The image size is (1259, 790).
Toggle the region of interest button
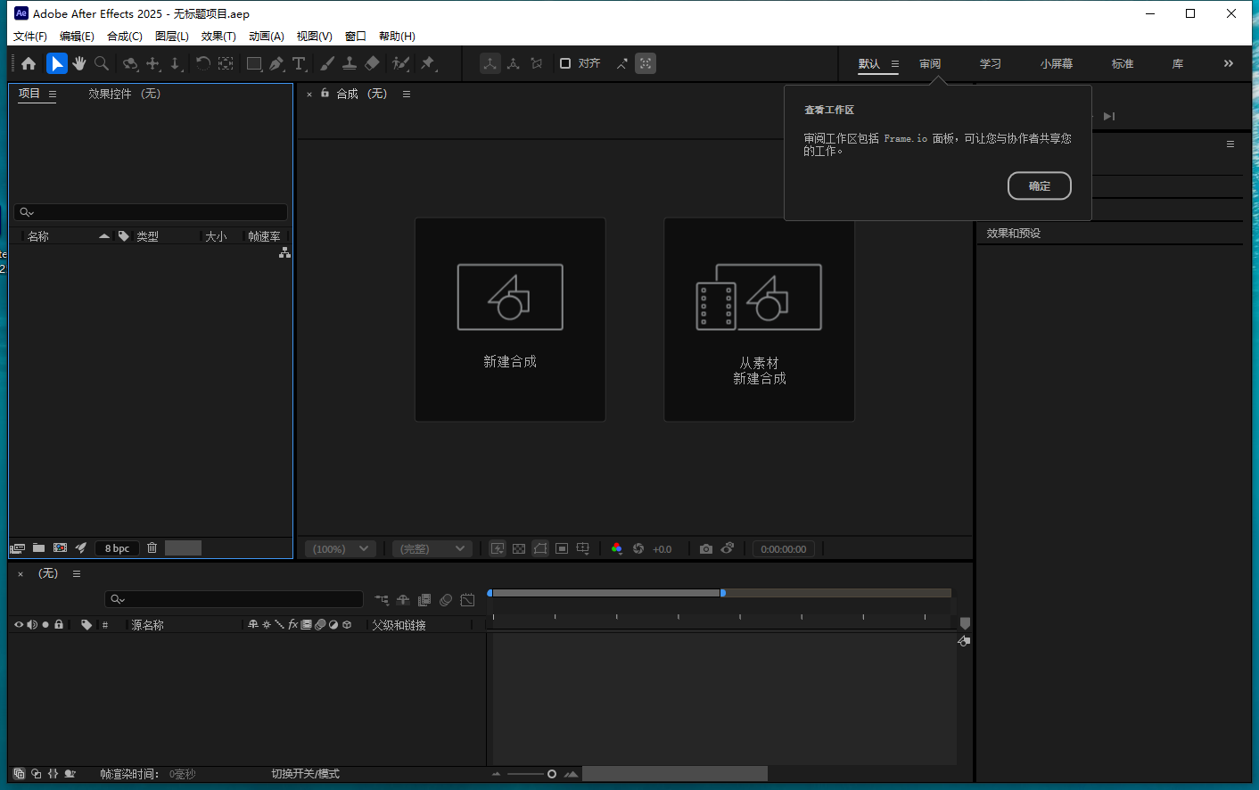tap(562, 549)
